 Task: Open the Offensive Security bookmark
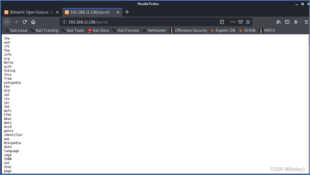click(x=188, y=30)
